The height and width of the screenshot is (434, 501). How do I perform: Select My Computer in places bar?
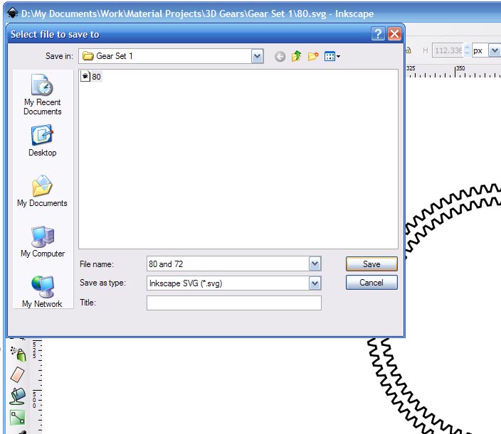coord(43,242)
